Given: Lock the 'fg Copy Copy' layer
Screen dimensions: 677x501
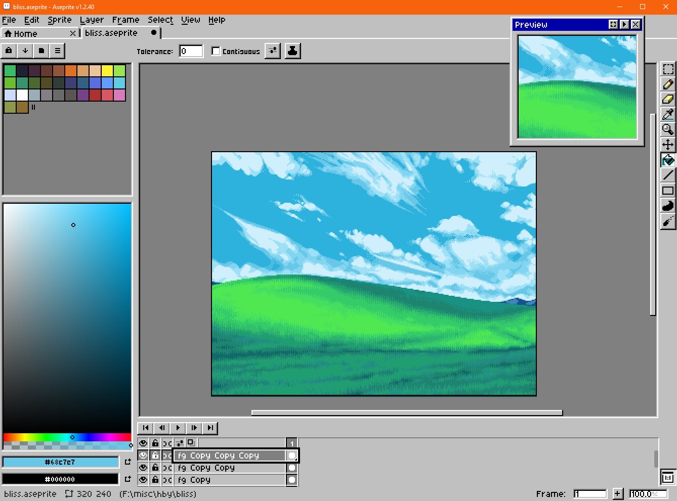Looking at the screenshot, I should click(x=155, y=468).
